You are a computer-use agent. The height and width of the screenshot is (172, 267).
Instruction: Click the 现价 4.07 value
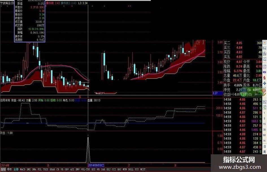pos(239,62)
